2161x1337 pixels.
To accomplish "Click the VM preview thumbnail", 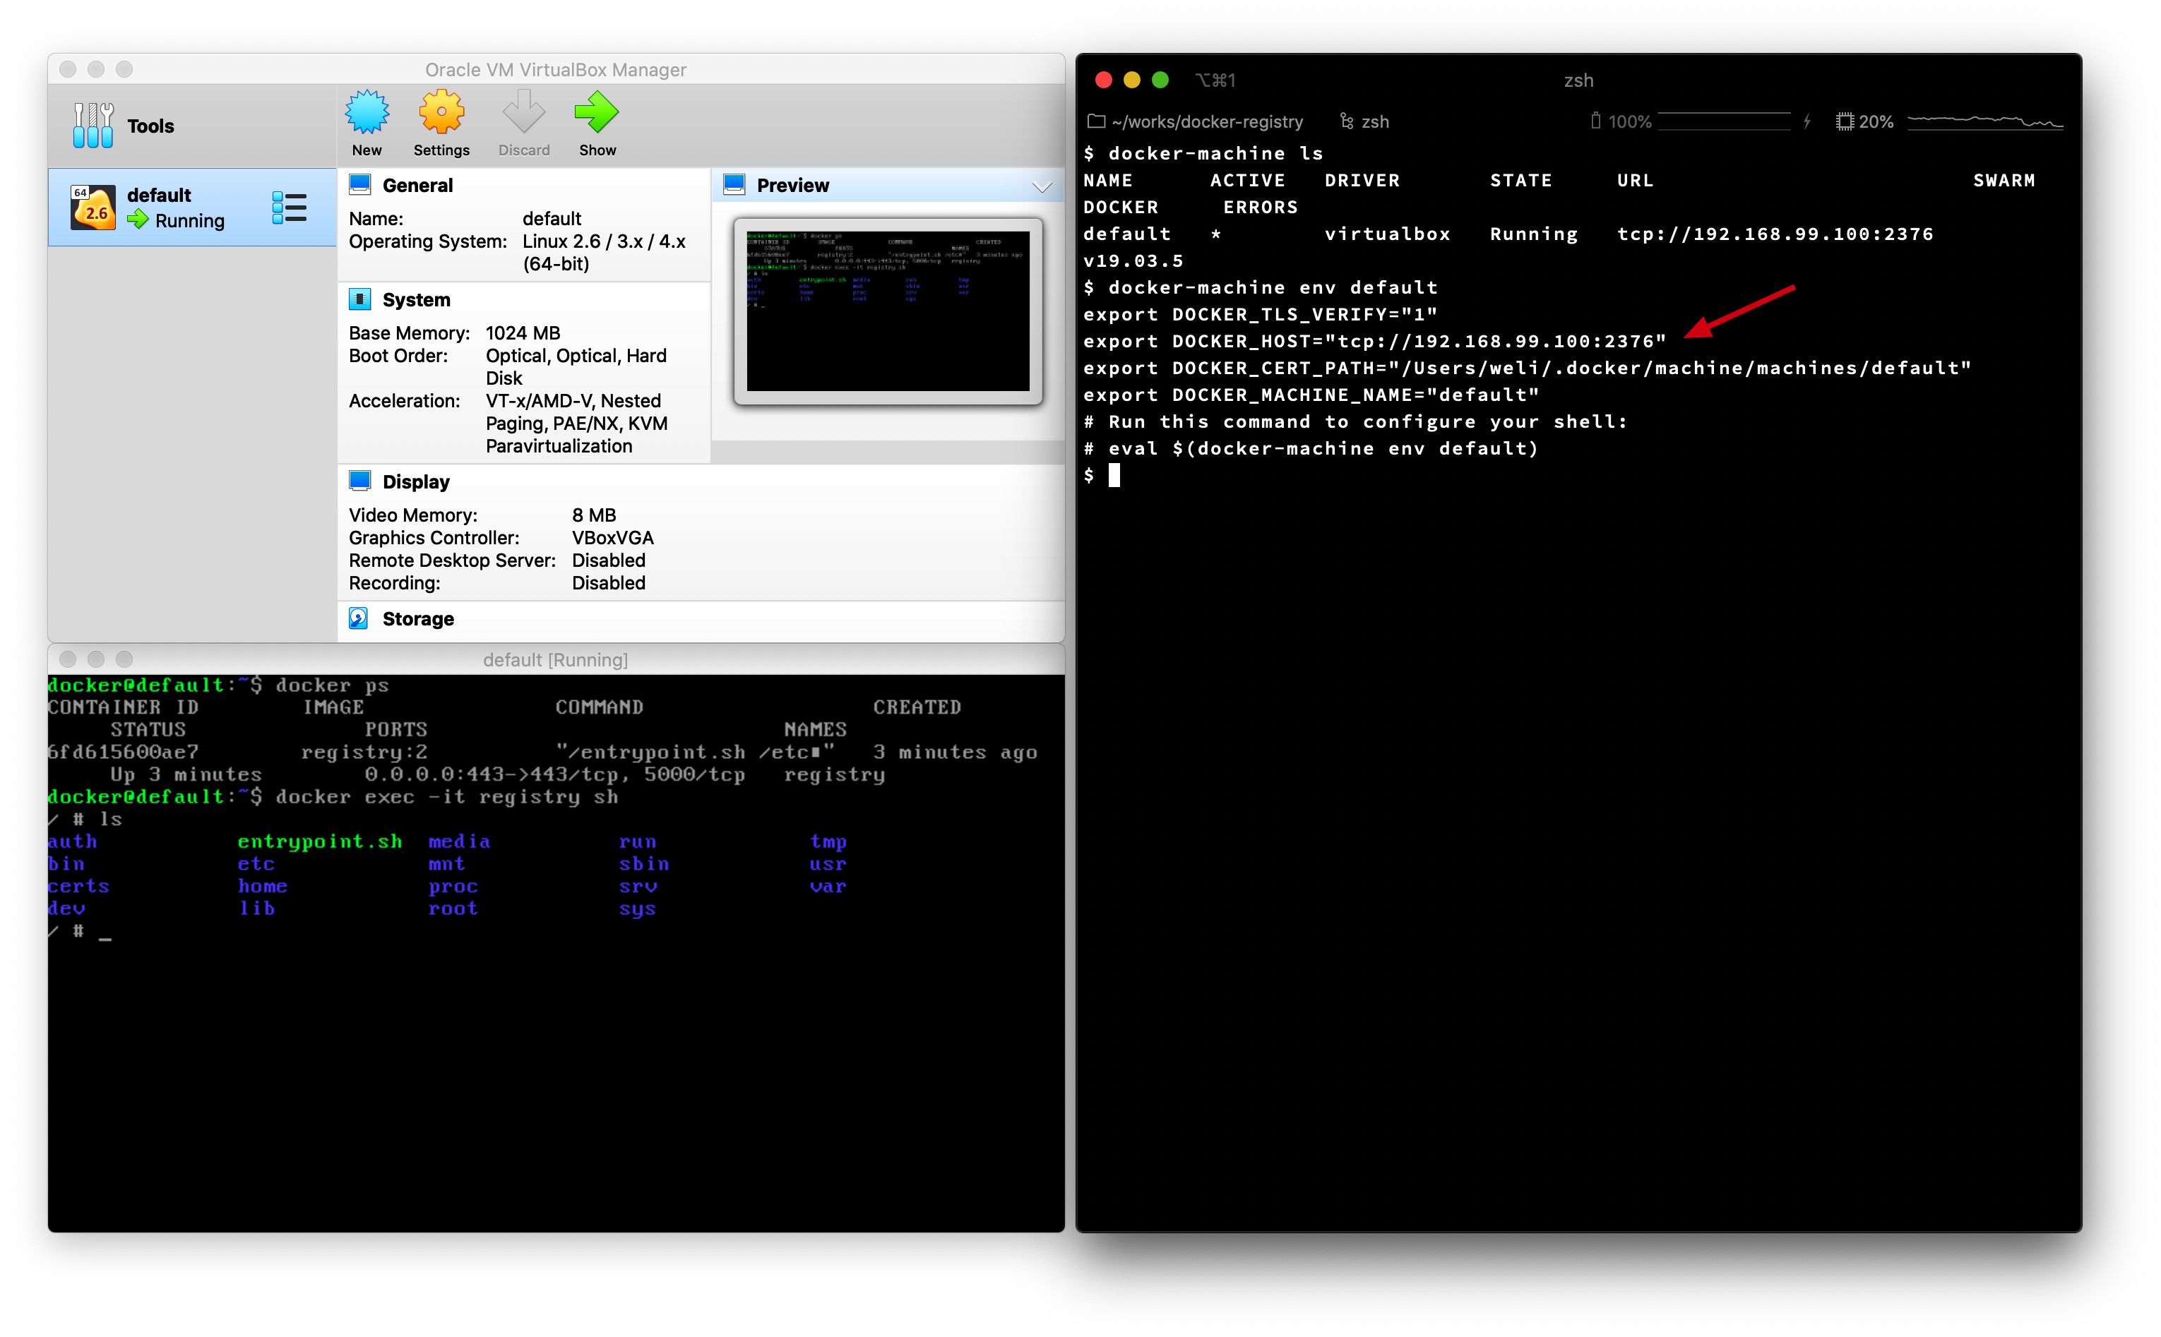I will pyautogui.click(x=887, y=311).
